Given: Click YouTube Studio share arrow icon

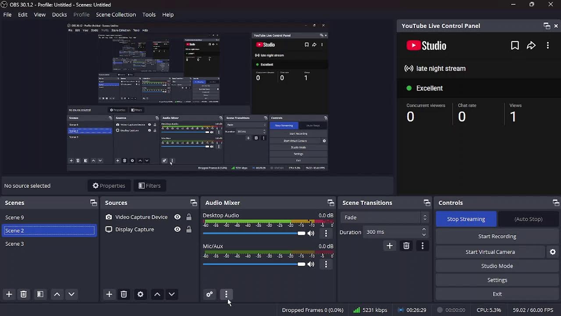Looking at the screenshot, I should [531, 46].
